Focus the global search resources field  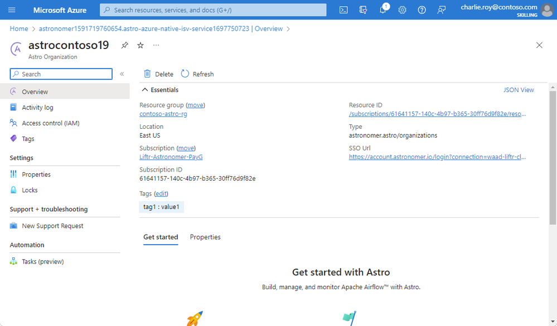pyautogui.click(x=213, y=10)
